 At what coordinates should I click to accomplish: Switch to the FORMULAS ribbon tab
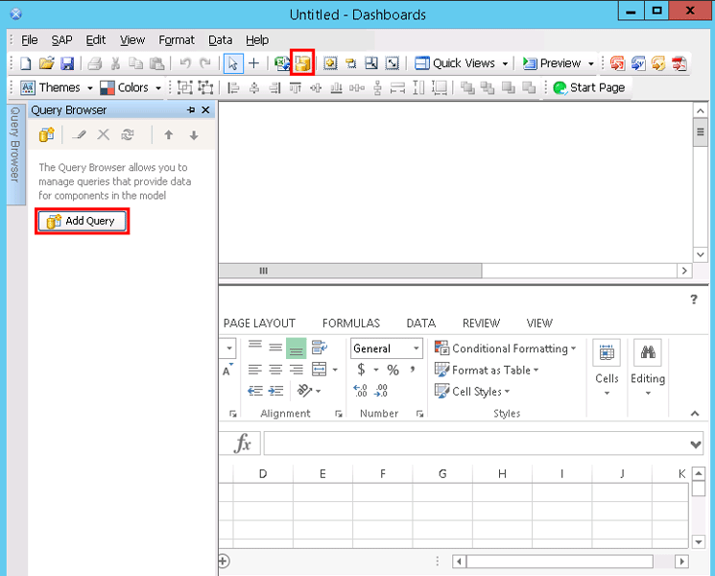tap(350, 324)
